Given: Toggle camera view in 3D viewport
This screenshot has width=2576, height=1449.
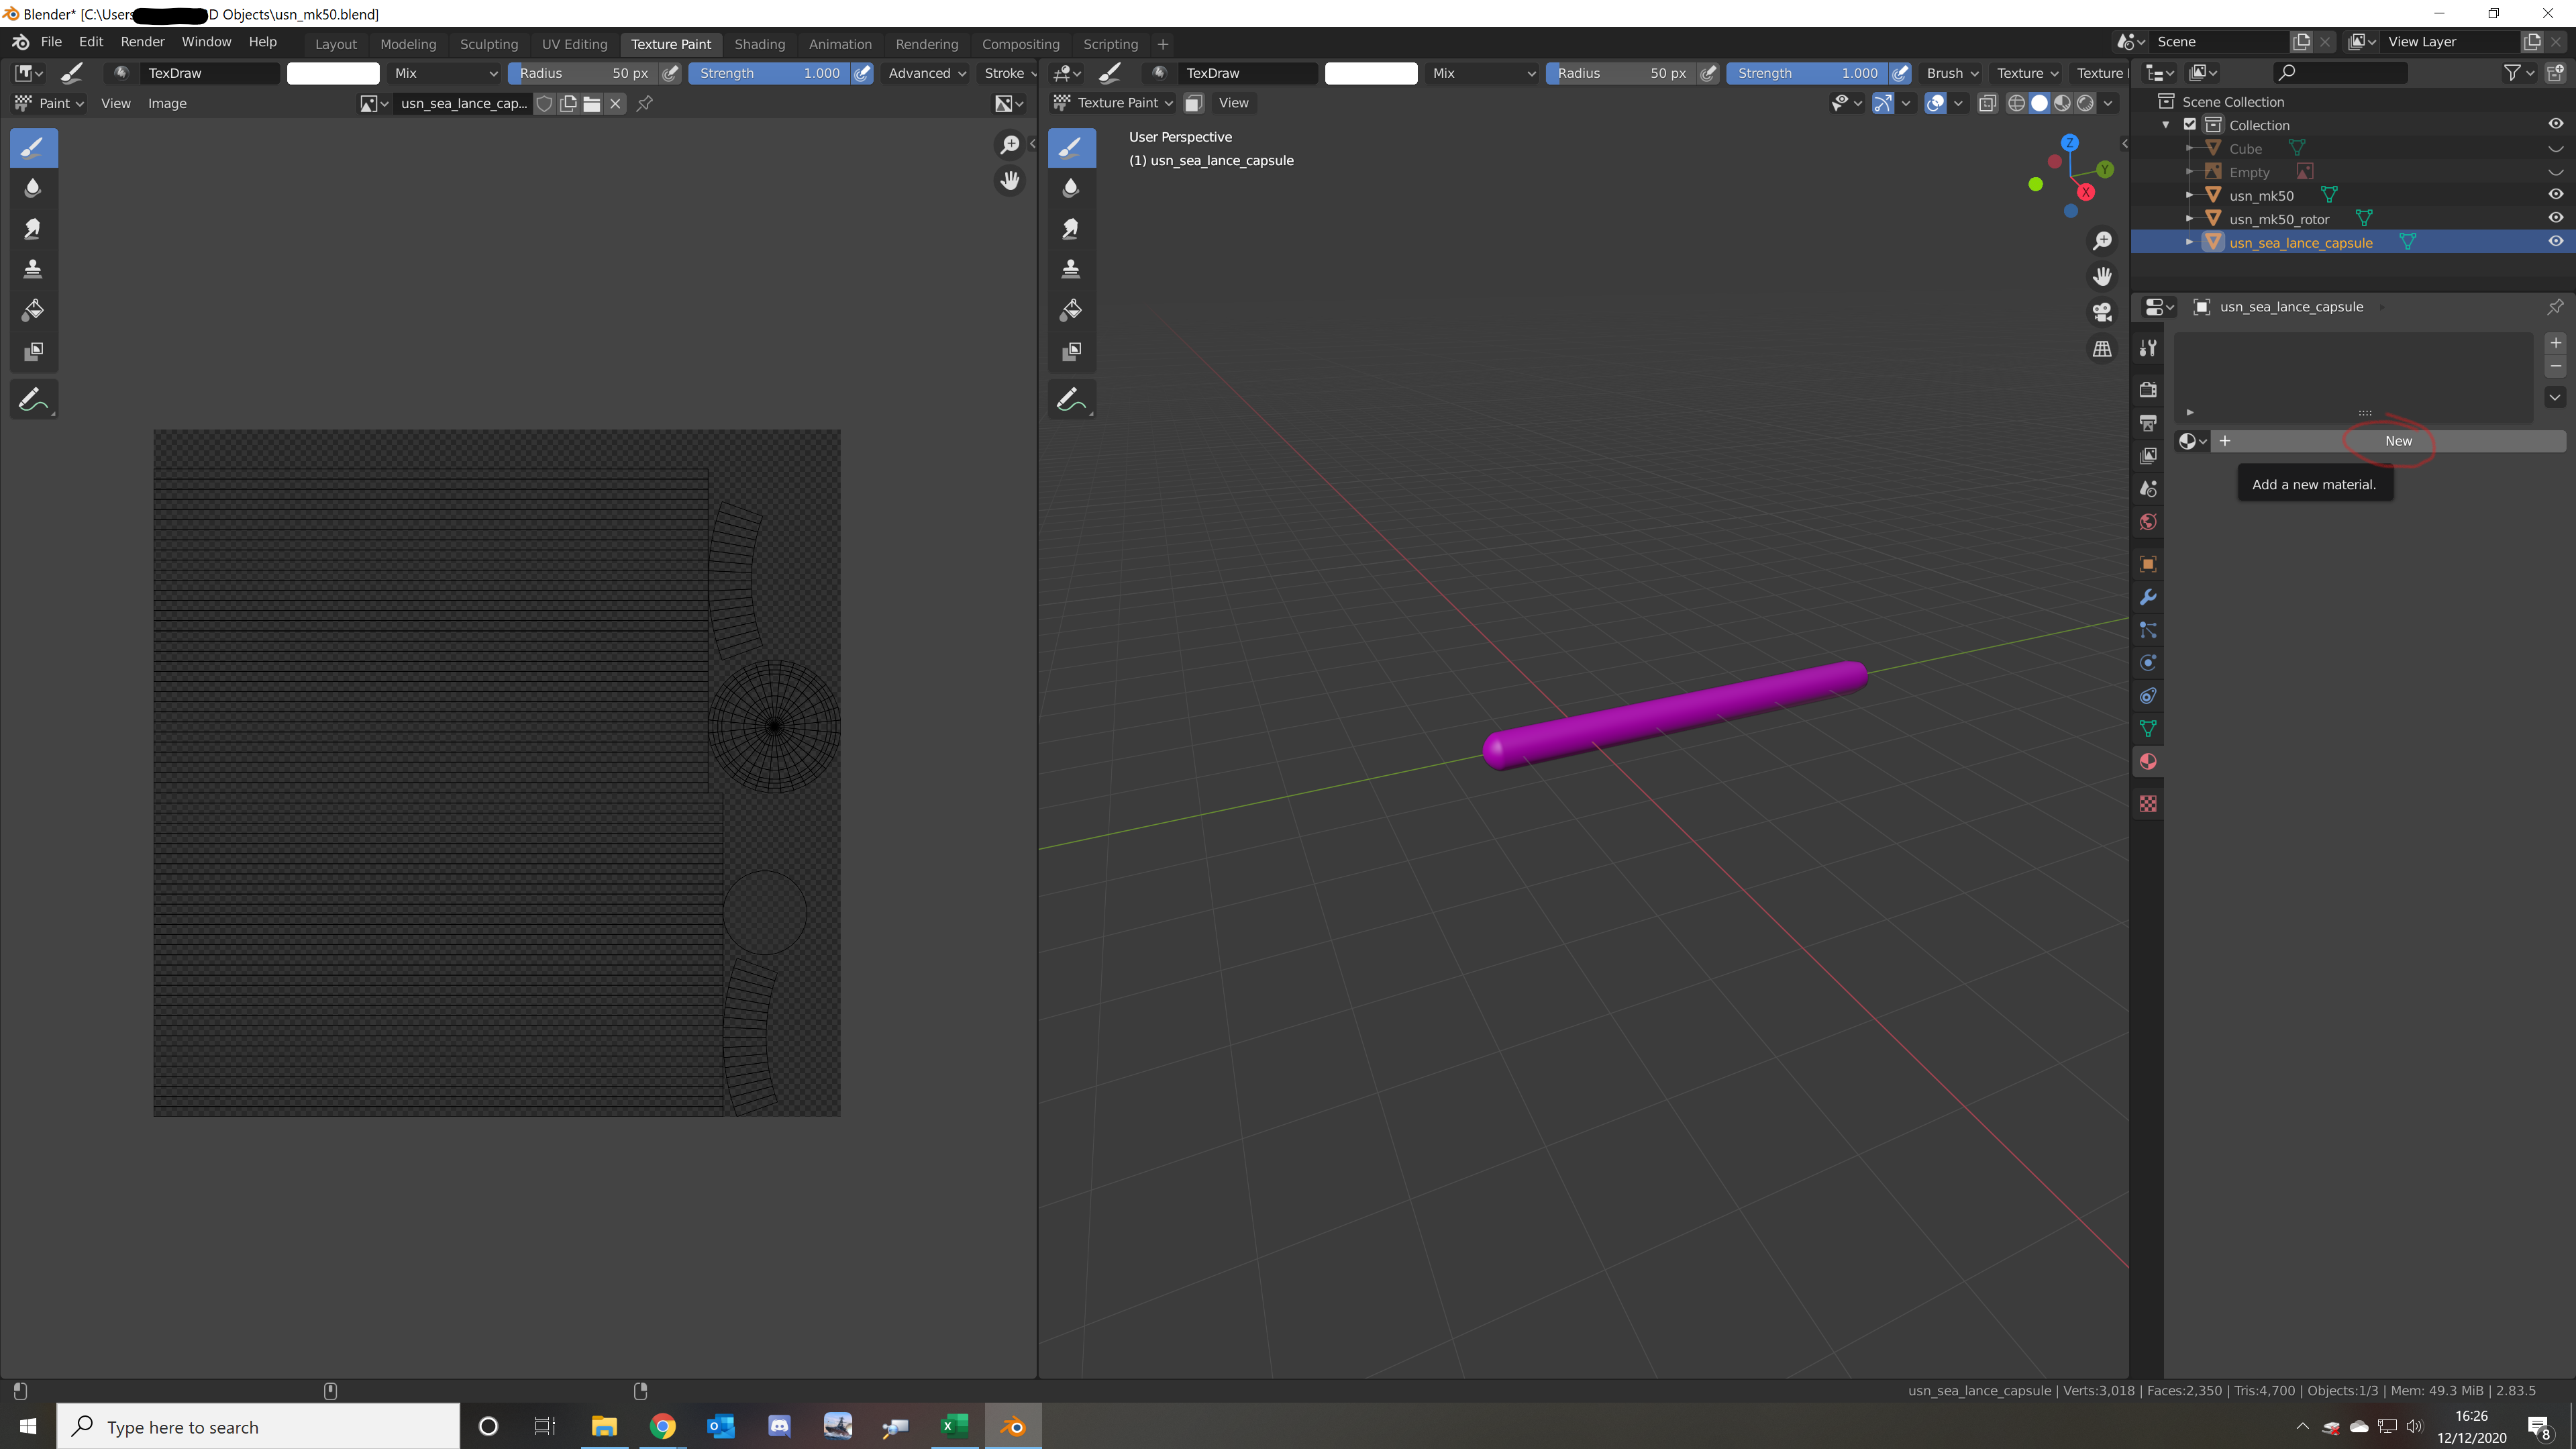Looking at the screenshot, I should 2102,312.
